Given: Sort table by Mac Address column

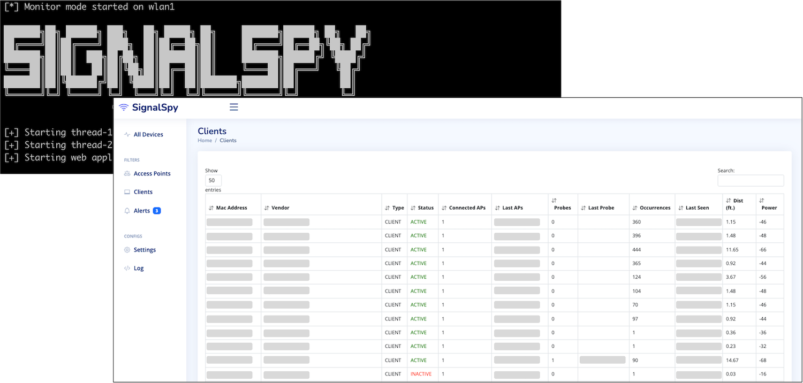Looking at the screenshot, I should point(231,208).
